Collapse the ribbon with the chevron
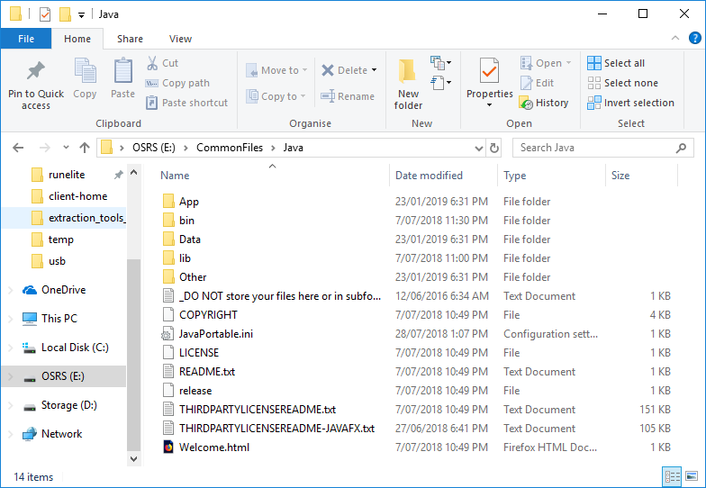The width and height of the screenshot is (706, 488). pos(671,39)
